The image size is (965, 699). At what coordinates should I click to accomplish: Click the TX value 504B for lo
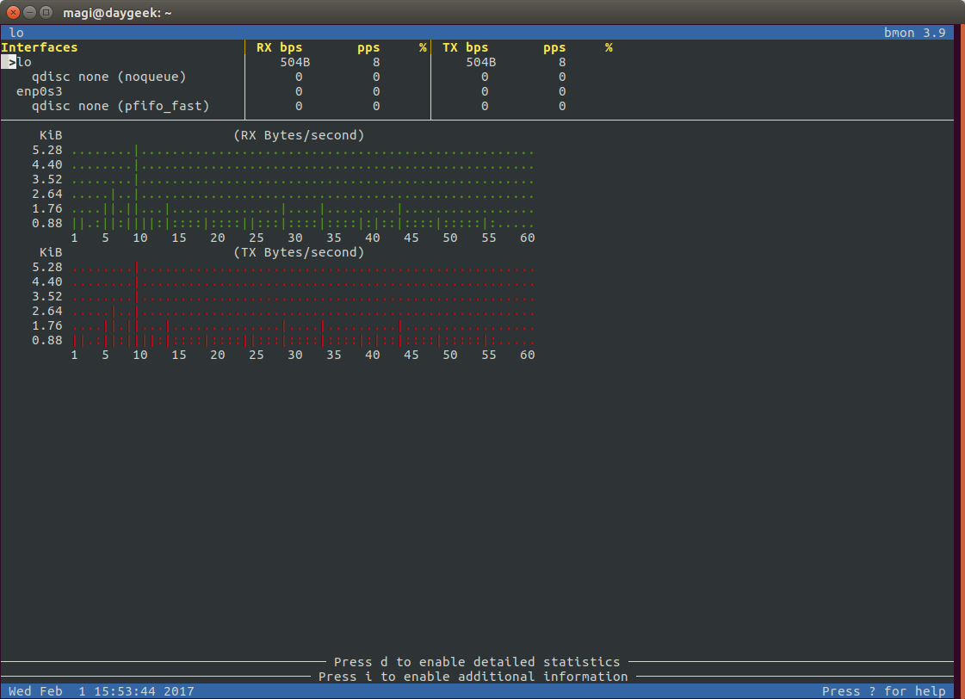click(480, 62)
